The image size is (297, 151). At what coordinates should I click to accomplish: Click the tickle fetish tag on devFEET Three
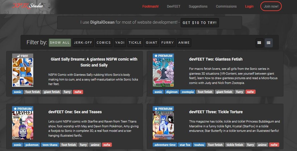pos(235,145)
